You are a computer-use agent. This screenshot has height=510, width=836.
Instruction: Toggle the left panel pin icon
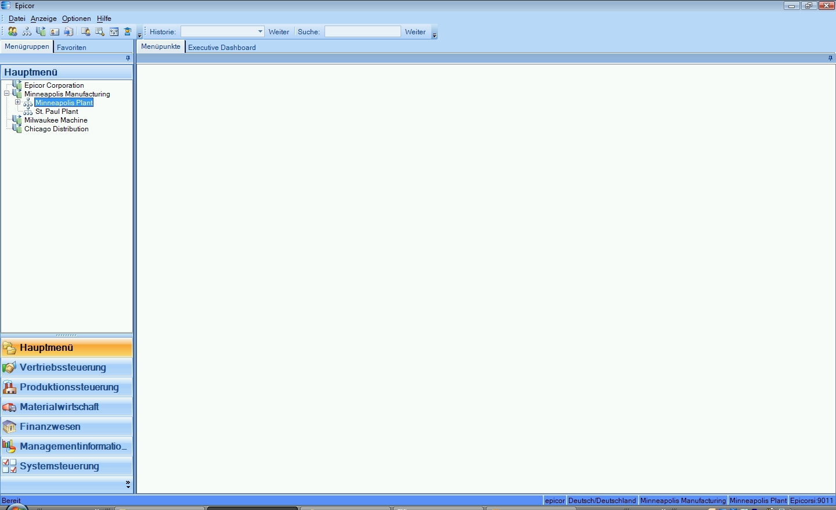(128, 58)
